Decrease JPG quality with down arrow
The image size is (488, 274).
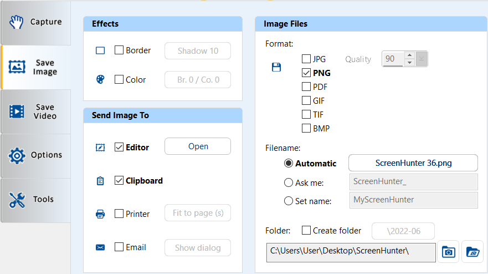coord(409,63)
